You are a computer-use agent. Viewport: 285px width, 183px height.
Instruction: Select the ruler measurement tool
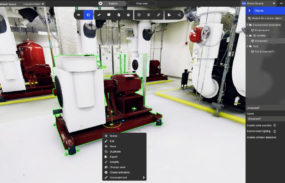click(99, 15)
